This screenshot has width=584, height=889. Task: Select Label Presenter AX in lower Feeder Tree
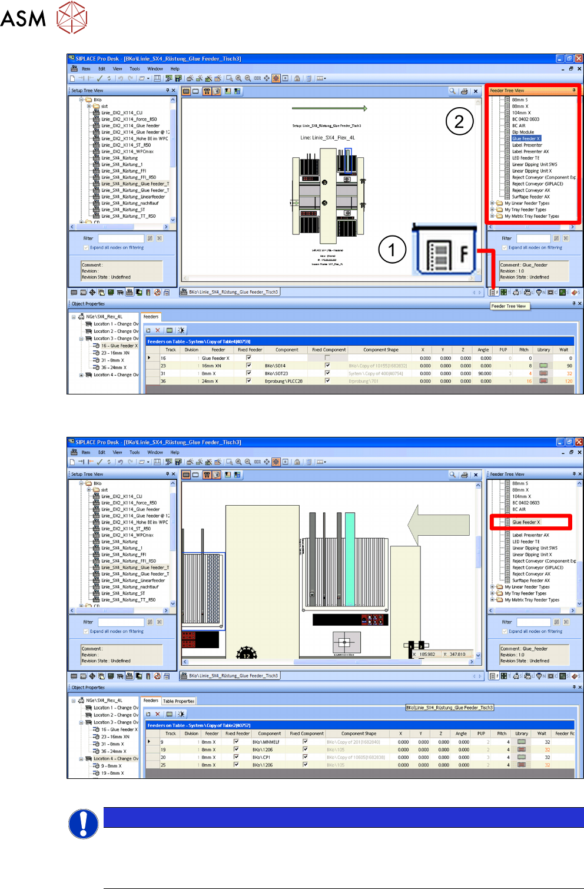tap(530, 535)
